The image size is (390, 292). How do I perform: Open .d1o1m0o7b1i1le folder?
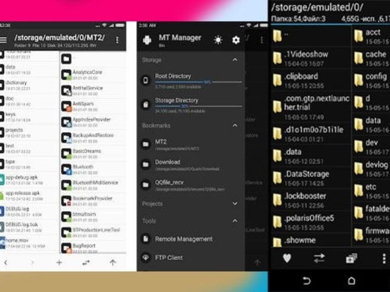pos(311,134)
